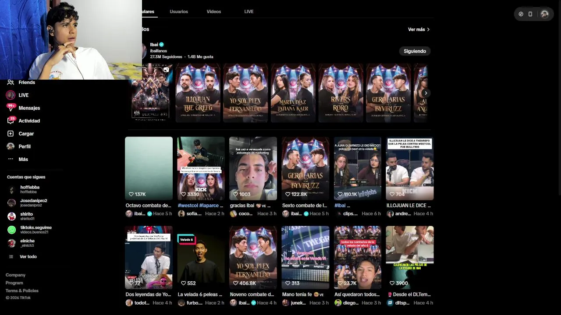Screen dimensions: 561x315
Task: Click the #ibai hashtag caption link
Action: [x=340, y=205]
